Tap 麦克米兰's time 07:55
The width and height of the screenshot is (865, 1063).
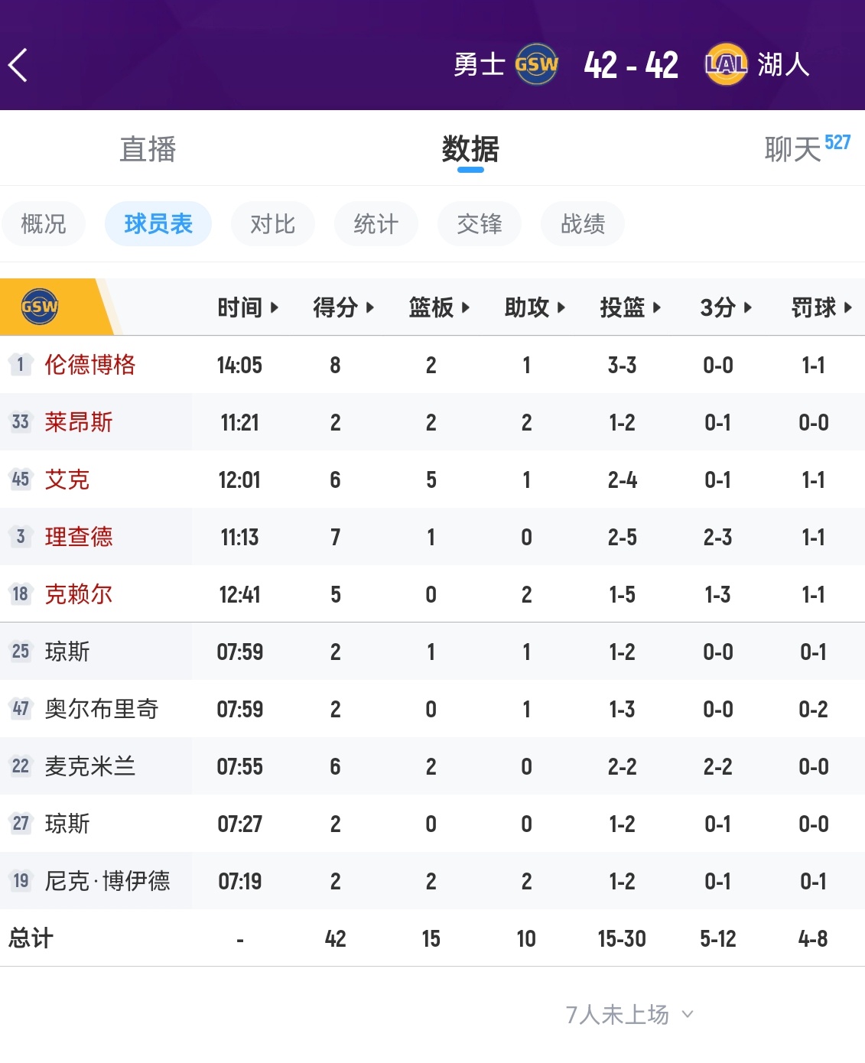pyautogui.click(x=239, y=766)
